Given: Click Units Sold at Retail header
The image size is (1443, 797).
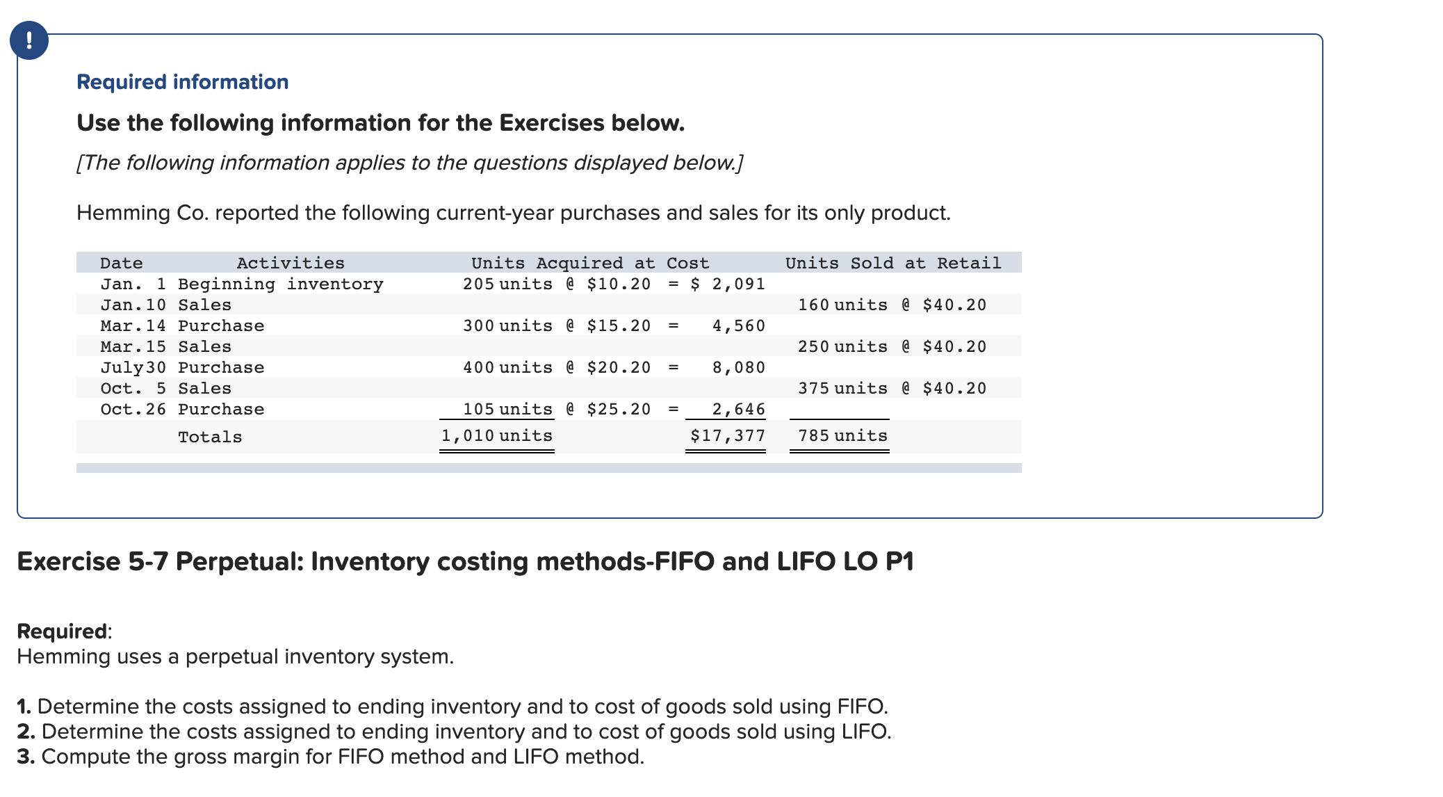Looking at the screenshot, I should (892, 263).
